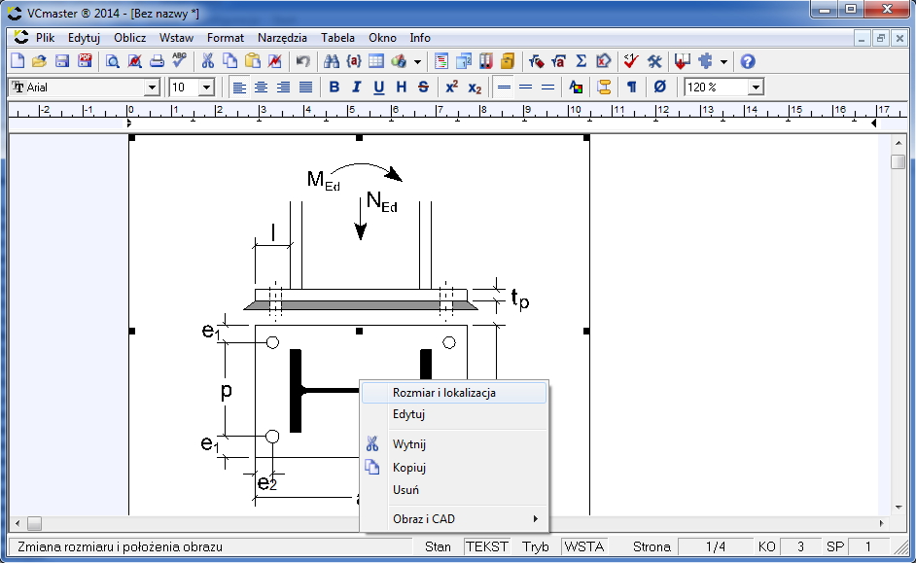
Task: Insert a sum with the Sigma icon
Action: (x=581, y=61)
